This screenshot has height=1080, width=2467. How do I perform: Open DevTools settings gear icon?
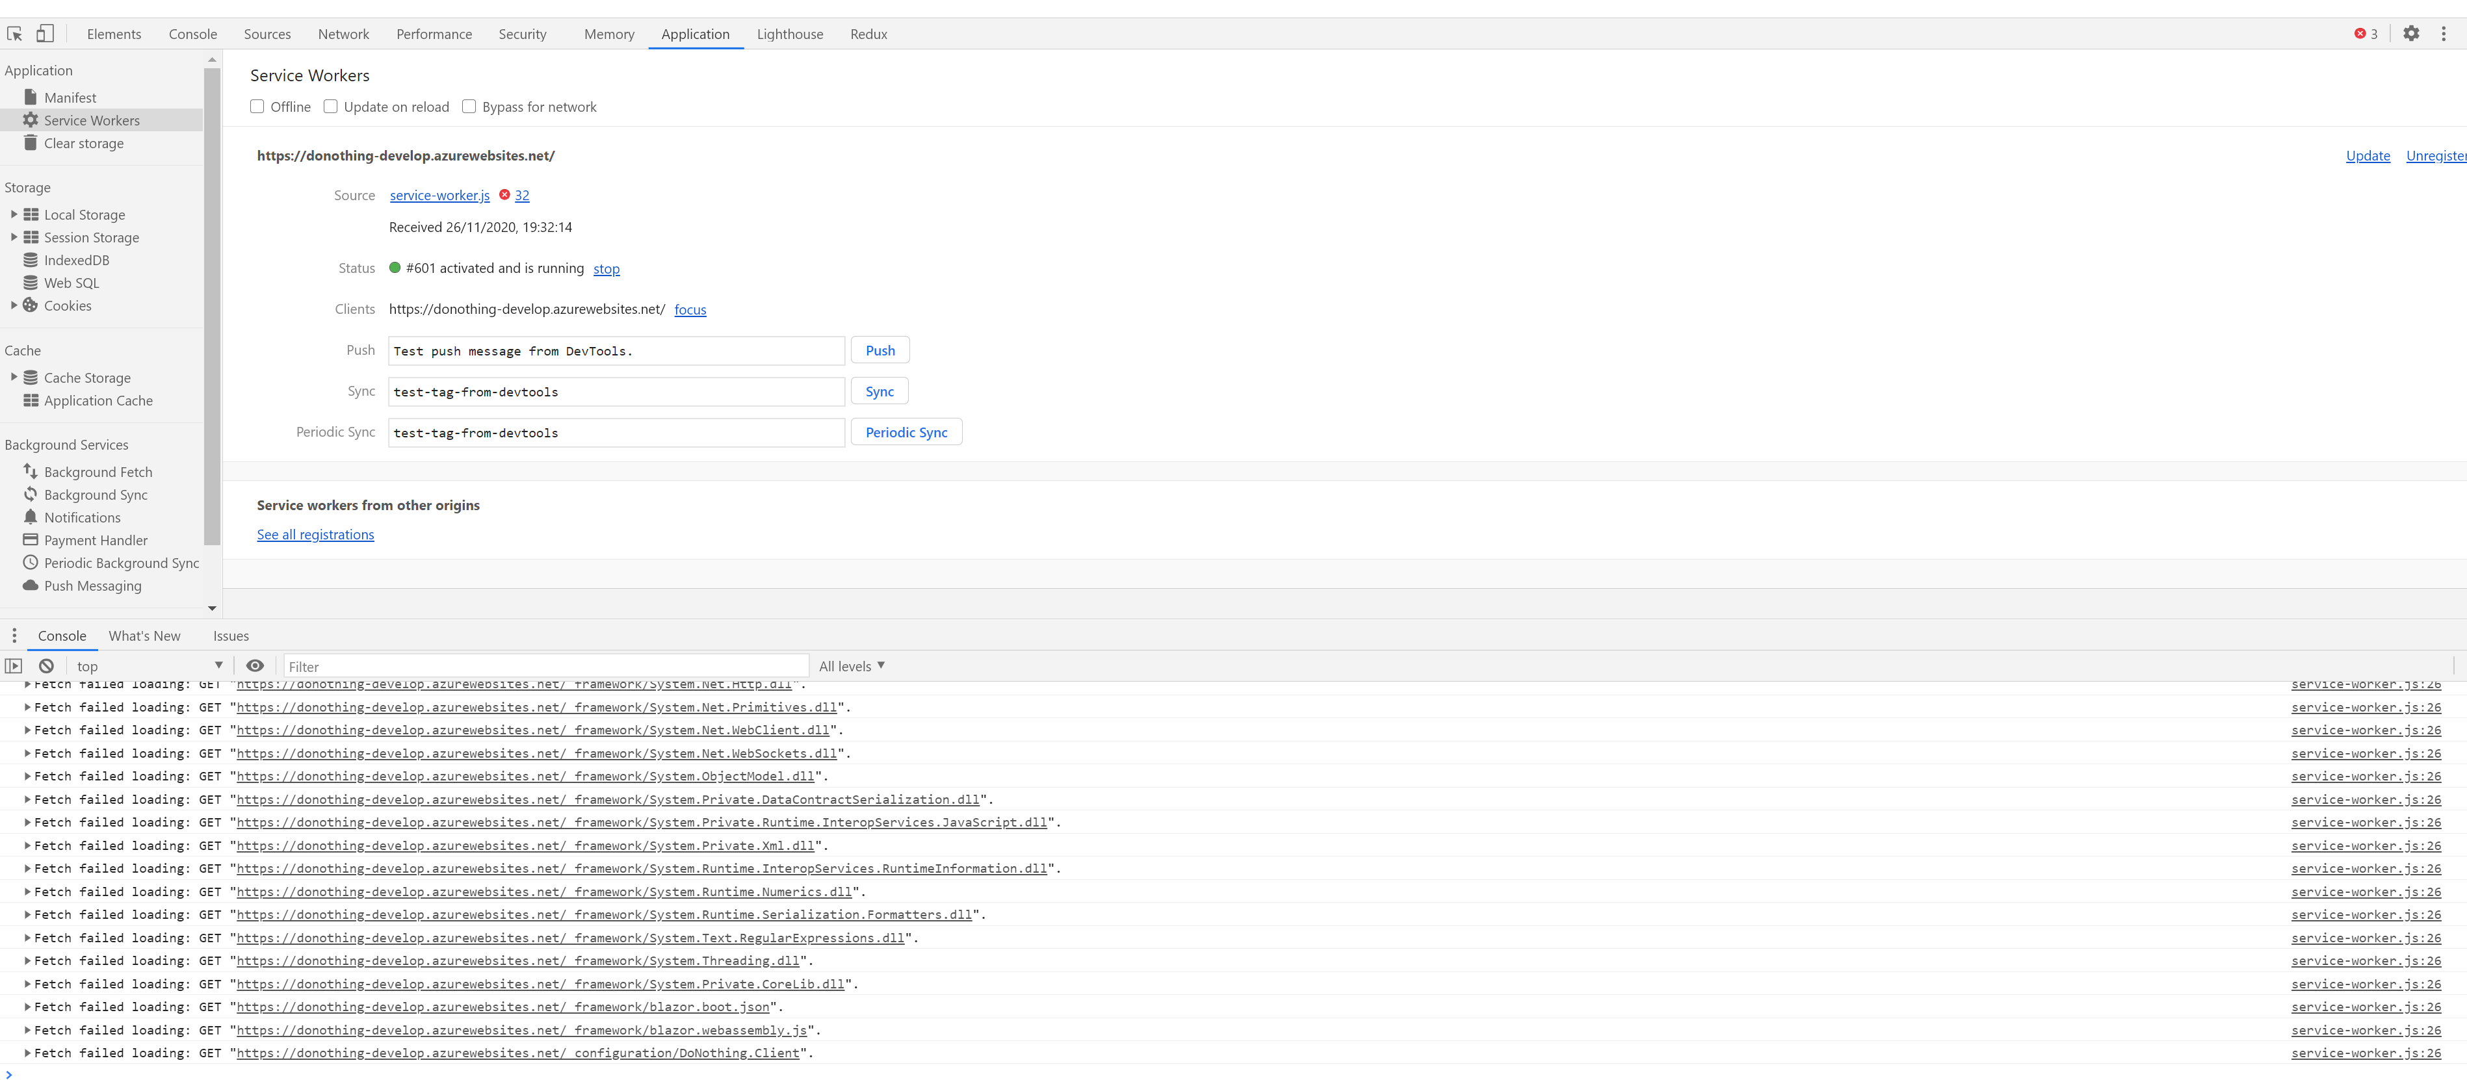click(x=2412, y=32)
